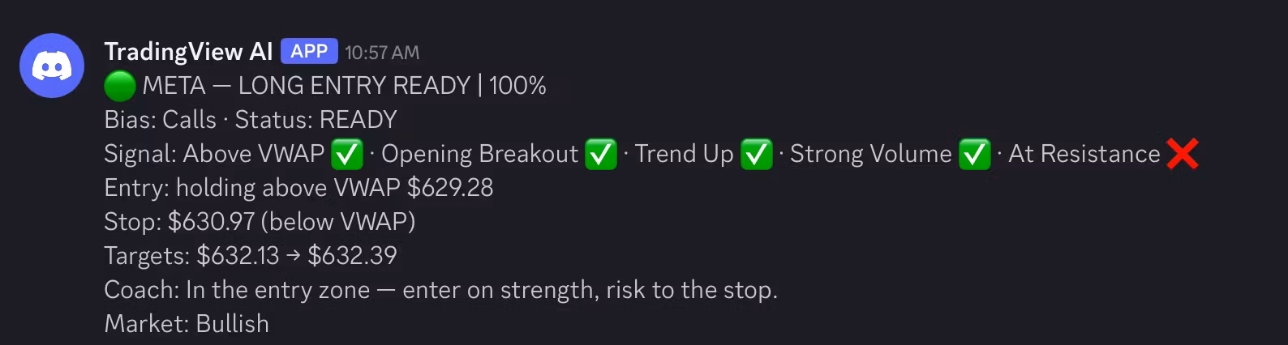
Task: Click the checkmark emoji after Above VWAP
Action: click(347, 154)
